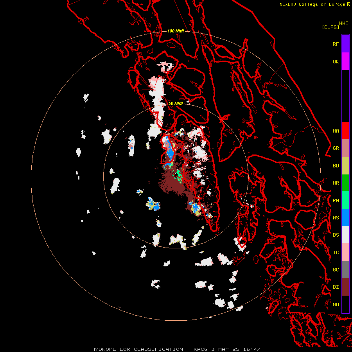Click the BI legend label
This screenshot has width=352, height=352.
(336, 287)
